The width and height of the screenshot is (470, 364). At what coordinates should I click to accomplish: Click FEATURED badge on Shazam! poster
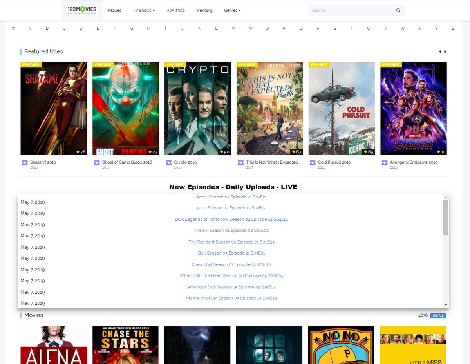click(31, 65)
